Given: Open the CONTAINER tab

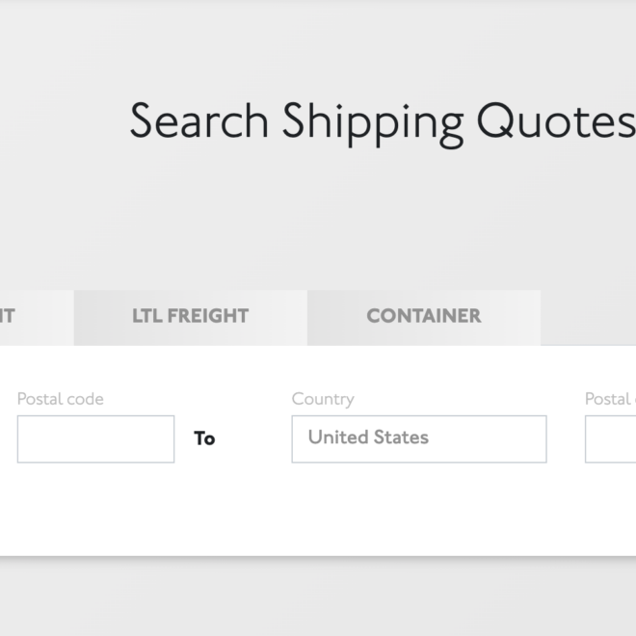Looking at the screenshot, I should 423,316.
